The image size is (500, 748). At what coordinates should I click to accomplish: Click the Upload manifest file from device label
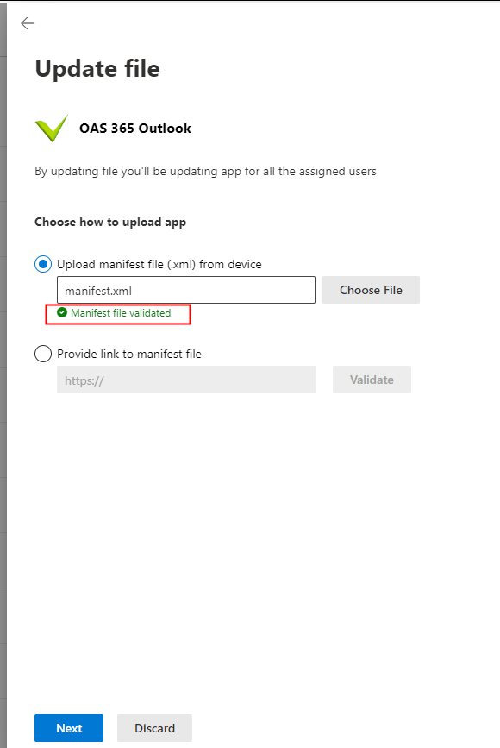tap(159, 264)
